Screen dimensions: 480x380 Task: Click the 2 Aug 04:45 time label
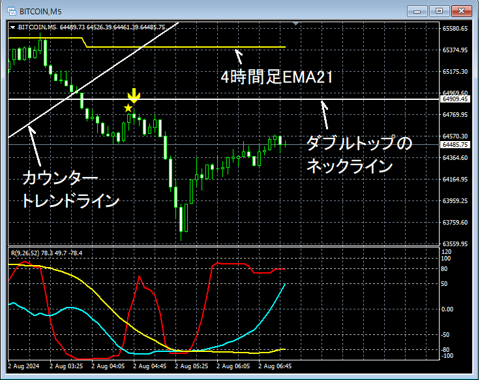click(x=150, y=366)
